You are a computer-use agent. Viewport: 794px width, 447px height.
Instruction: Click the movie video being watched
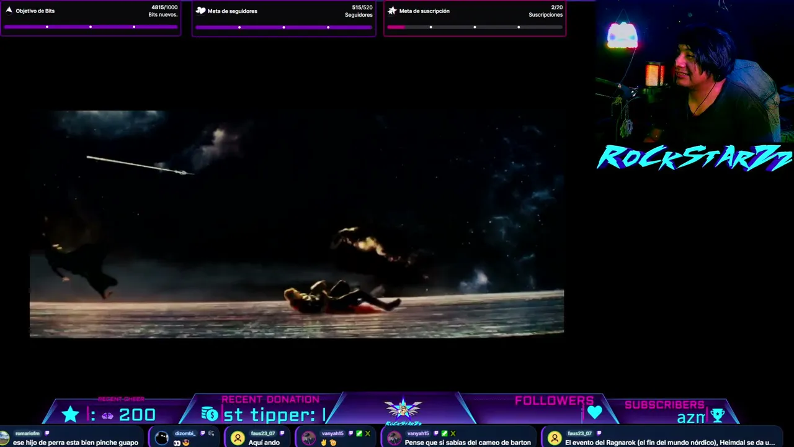click(297, 223)
